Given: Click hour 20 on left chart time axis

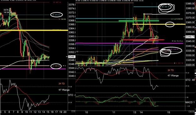Looking at the screenshot, I should click(65, 112).
